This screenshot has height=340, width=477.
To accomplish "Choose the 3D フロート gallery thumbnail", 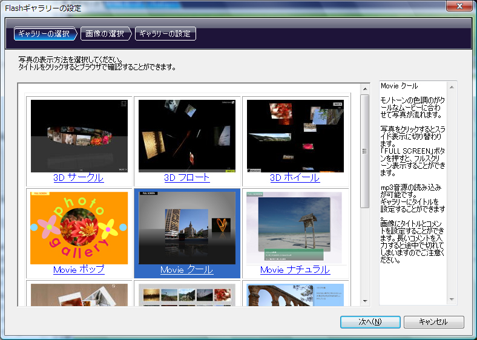I will pyautogui.click(x=187, y=136).
